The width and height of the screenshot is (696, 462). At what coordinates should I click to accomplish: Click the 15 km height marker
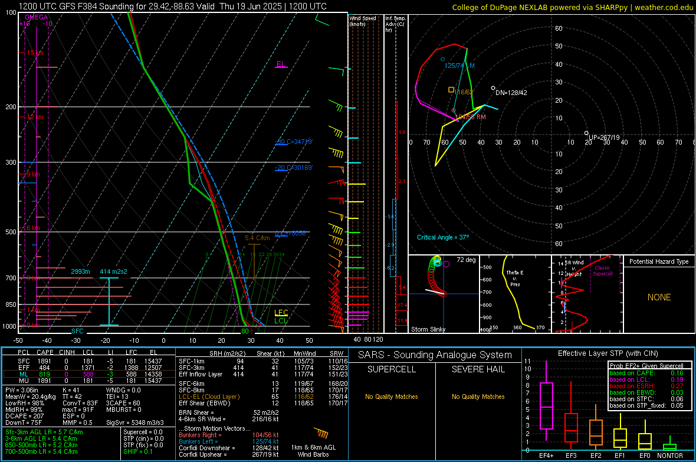[35, 53]
